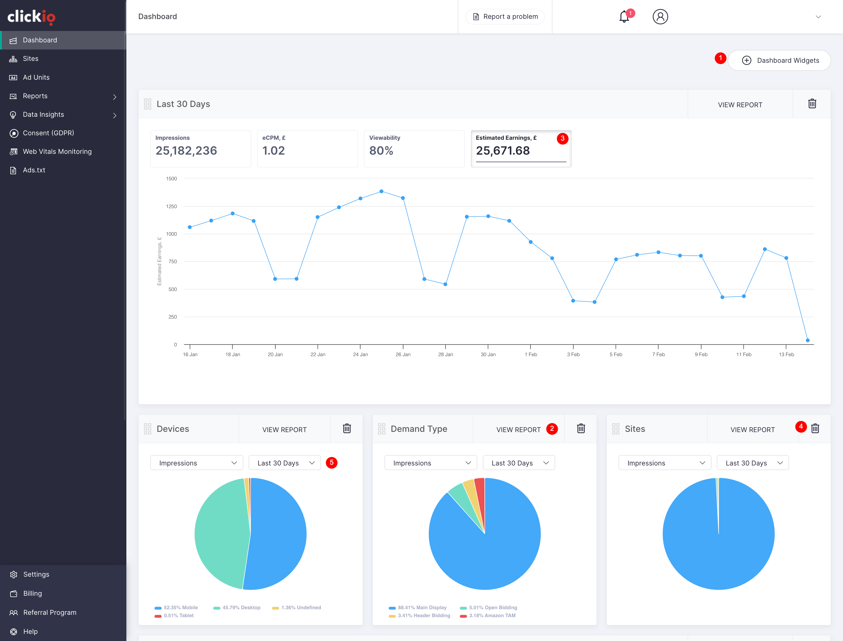Toggle Mobile legend item in Devices chart
This screenshot has width=843, height=641.
click(176, 607)
